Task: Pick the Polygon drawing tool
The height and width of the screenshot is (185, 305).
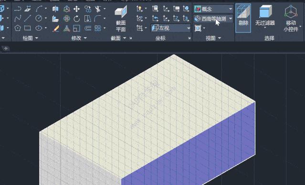Action: click(x=18, y=28)
